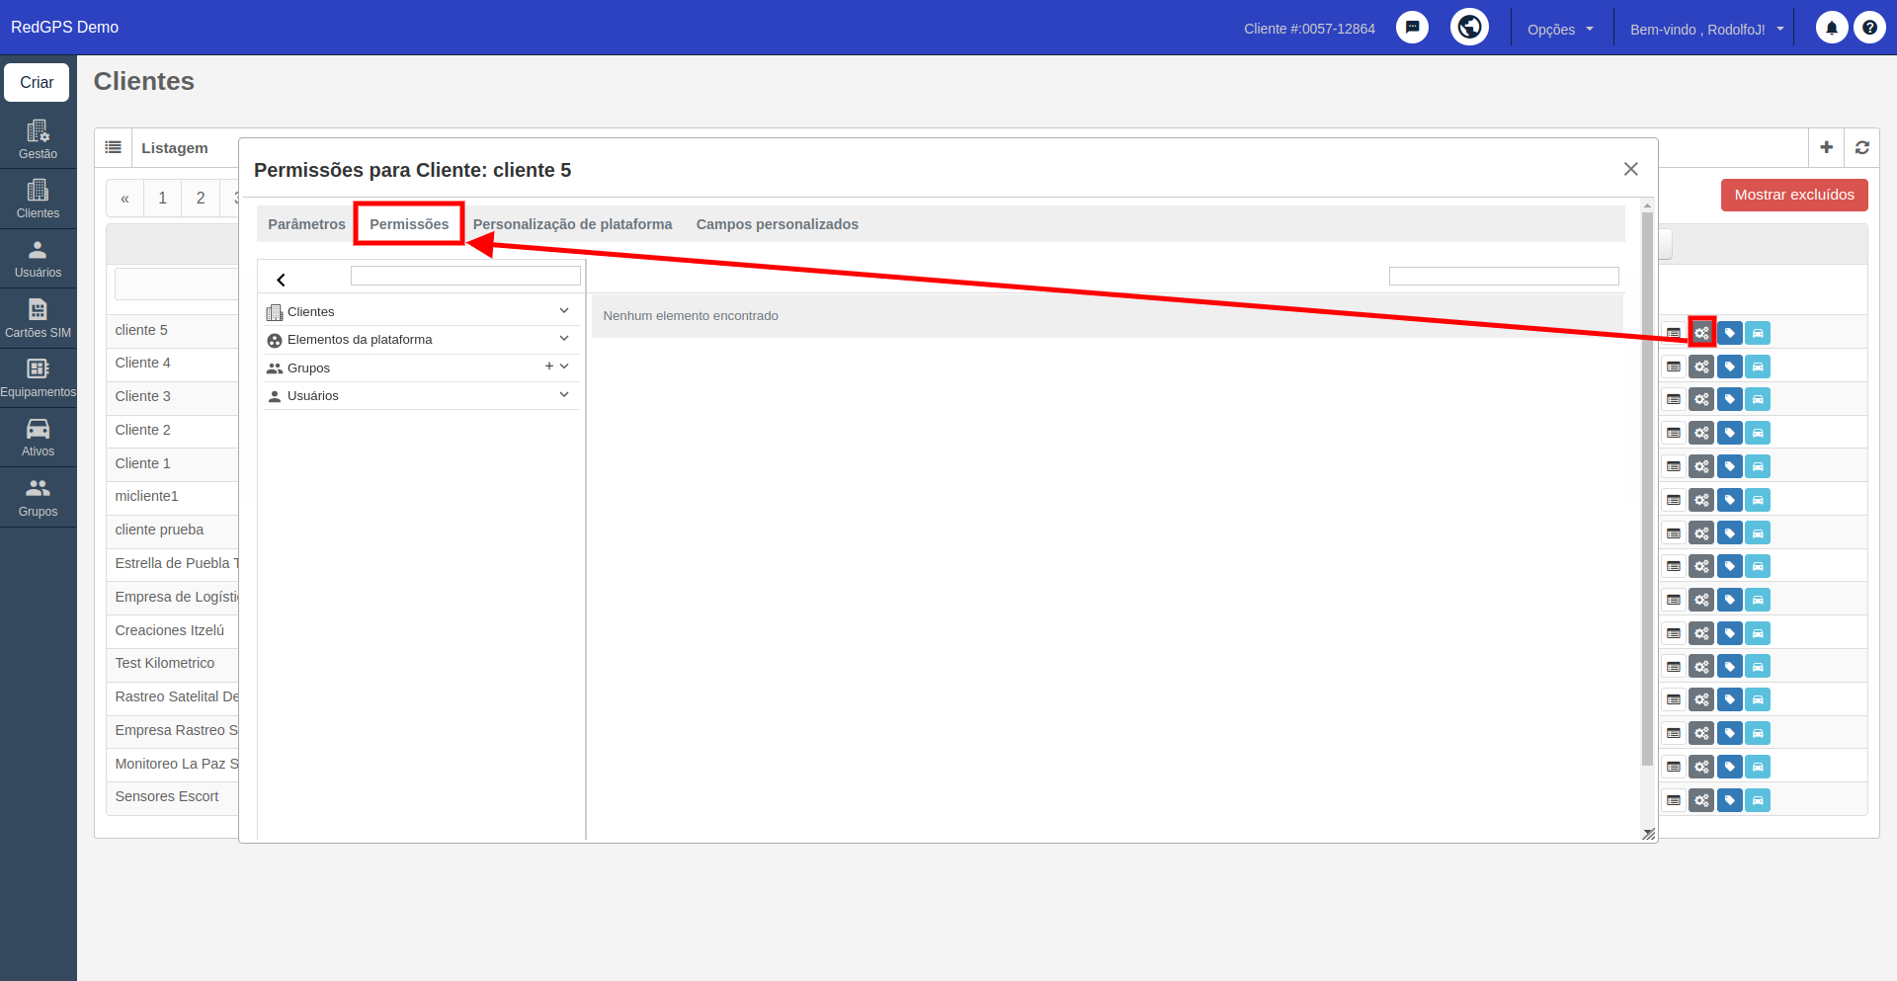Switch to the Permissões tab
1897x981 pixels.
pyautogui.click(x=409, y=224)
